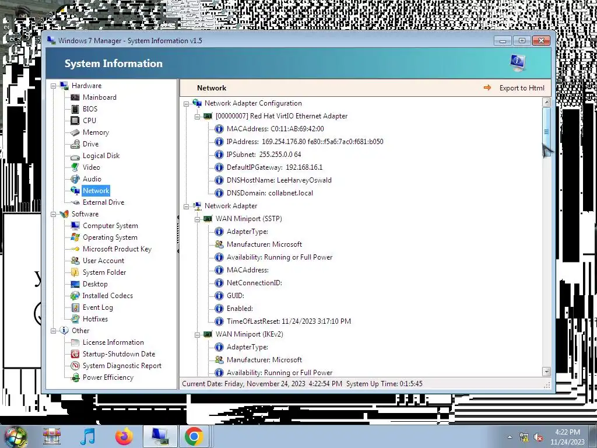Click the info icon beside MACAddress C0:11:AB:69:42:00

point(219,129)
